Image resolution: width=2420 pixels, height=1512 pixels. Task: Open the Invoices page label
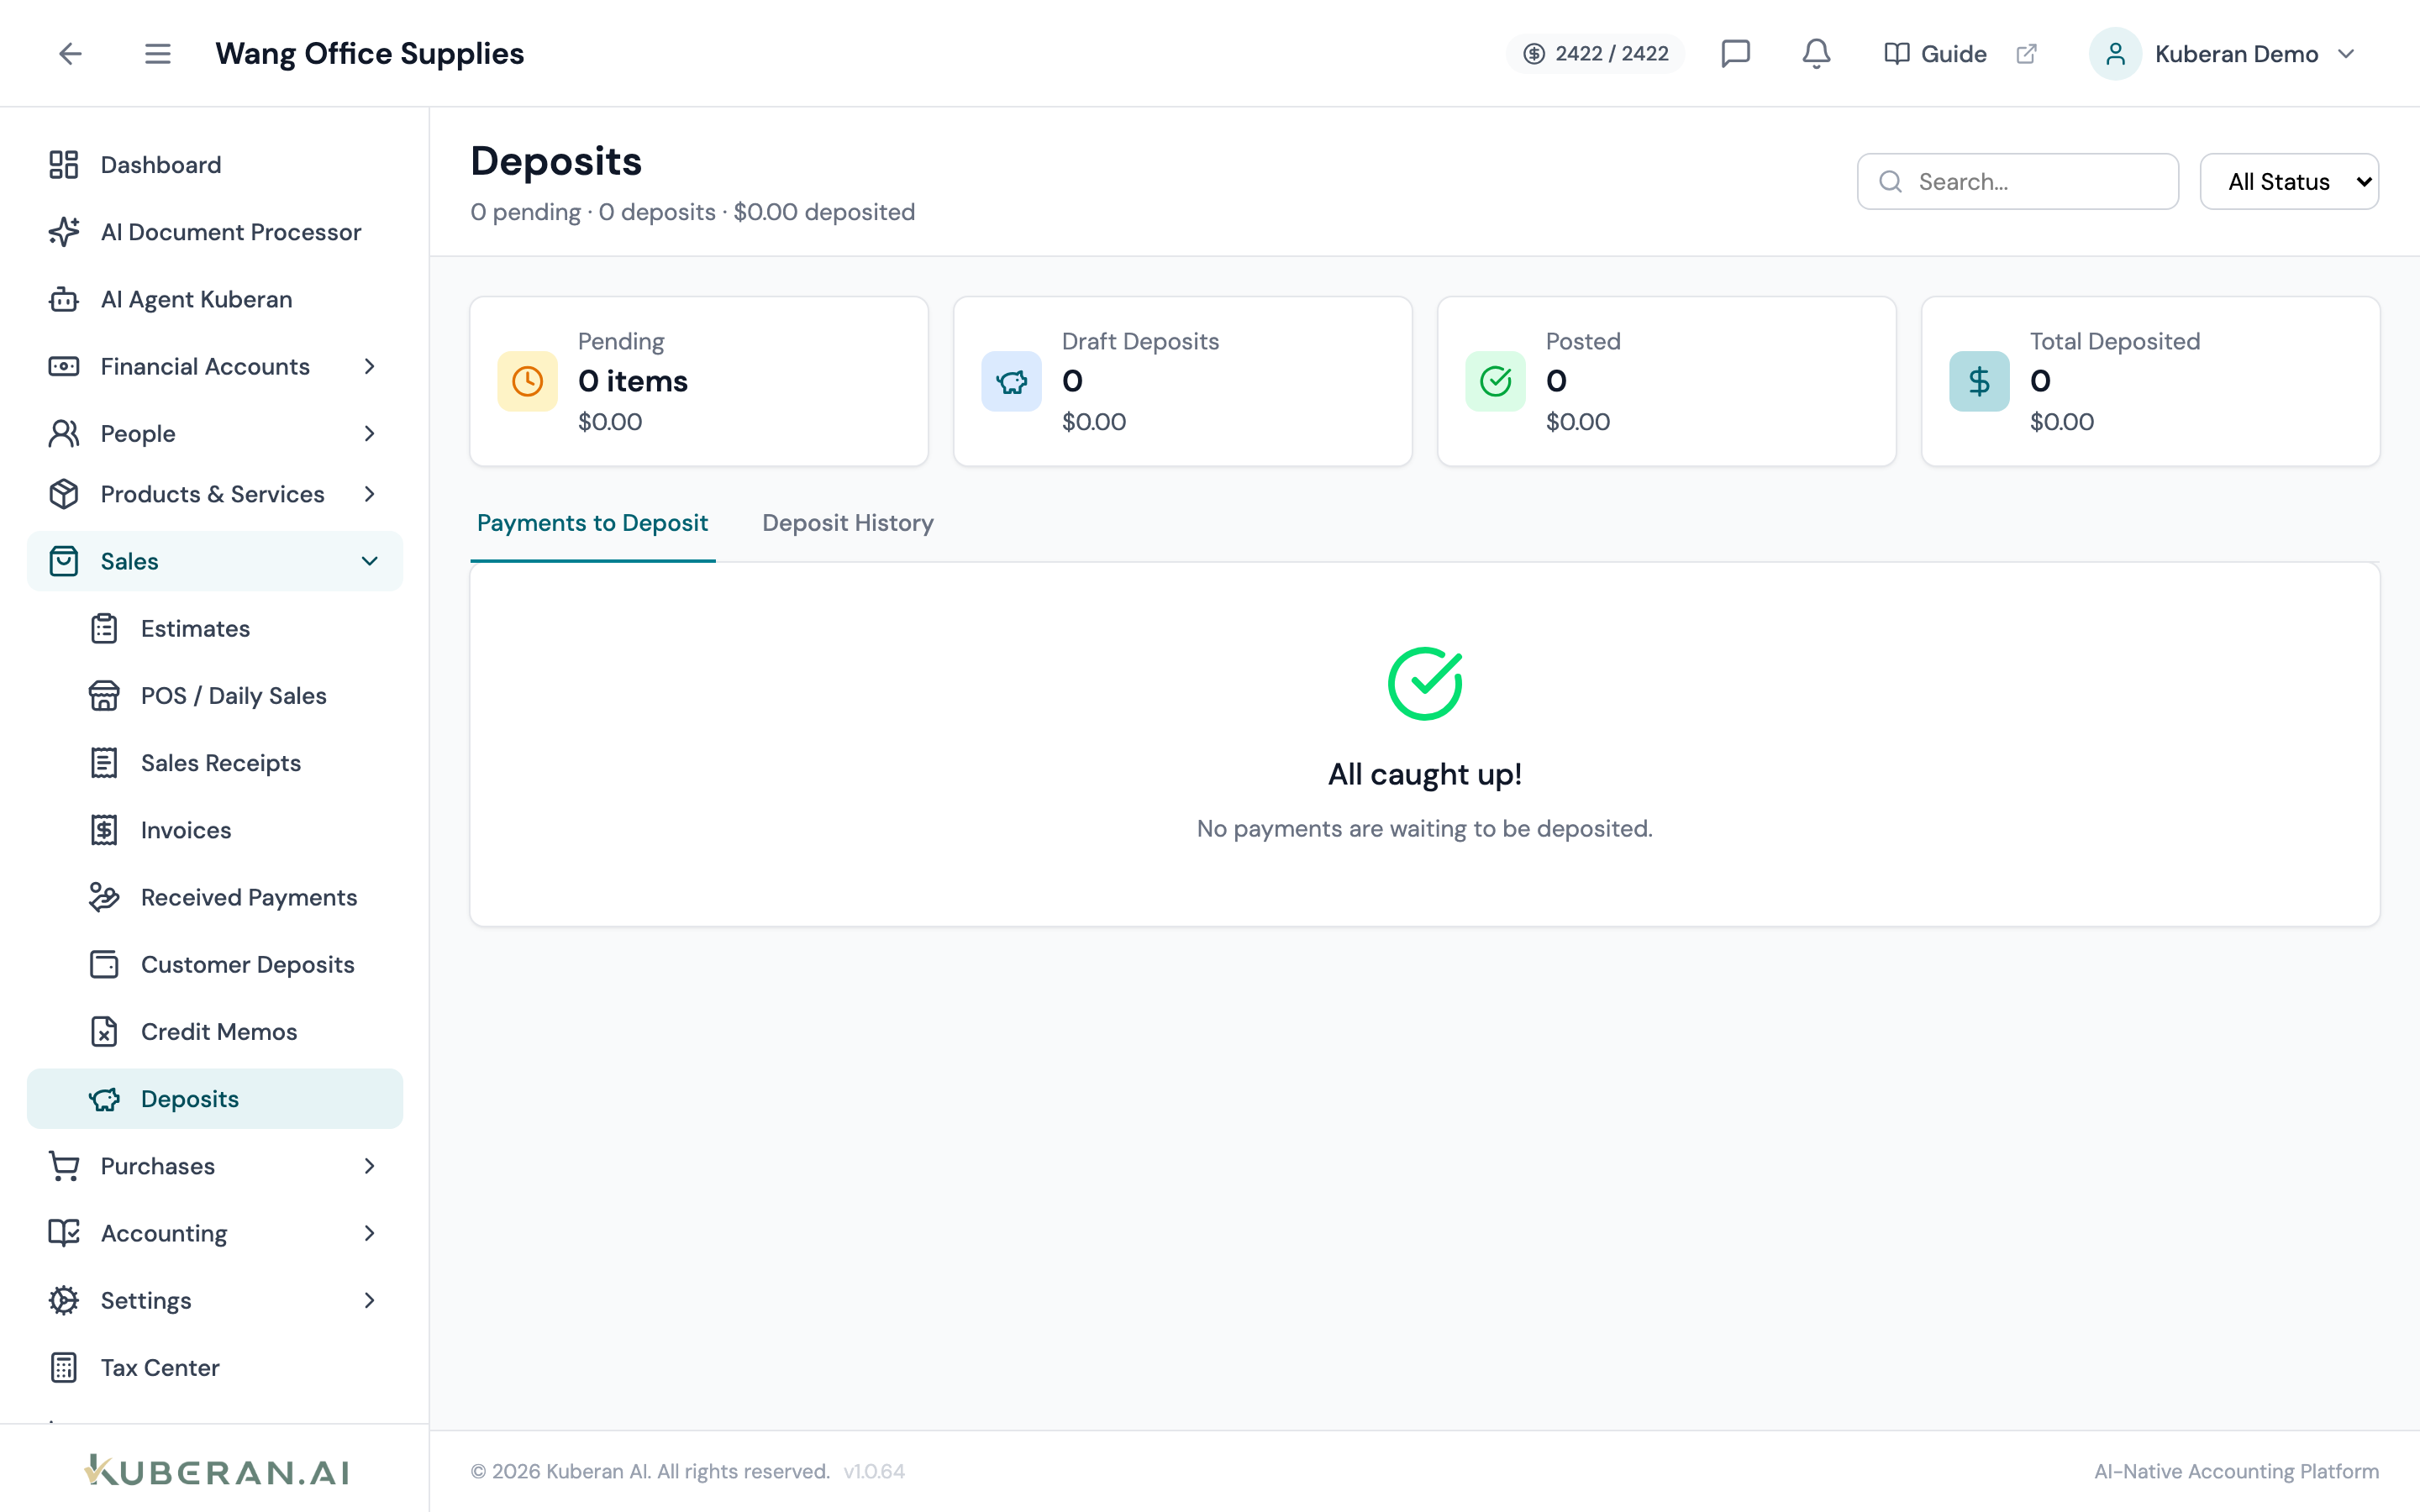point(186,830)
